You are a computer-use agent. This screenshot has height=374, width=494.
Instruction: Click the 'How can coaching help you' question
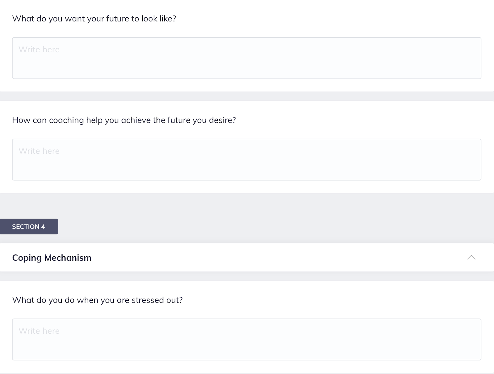124,120
